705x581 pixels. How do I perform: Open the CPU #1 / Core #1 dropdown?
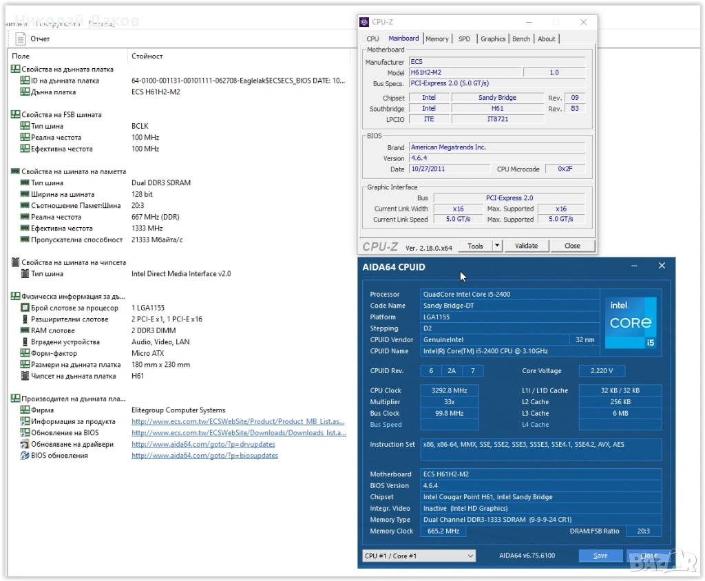419,556
